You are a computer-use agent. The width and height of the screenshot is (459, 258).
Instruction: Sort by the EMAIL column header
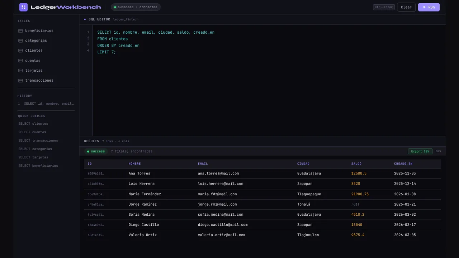coord(203,164)
